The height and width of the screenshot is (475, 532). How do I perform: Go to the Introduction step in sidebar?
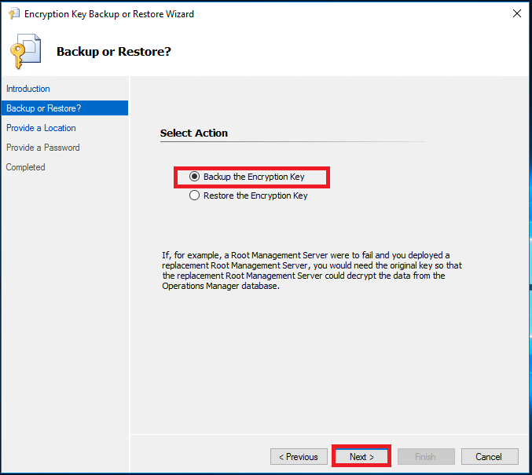point(28,89)
